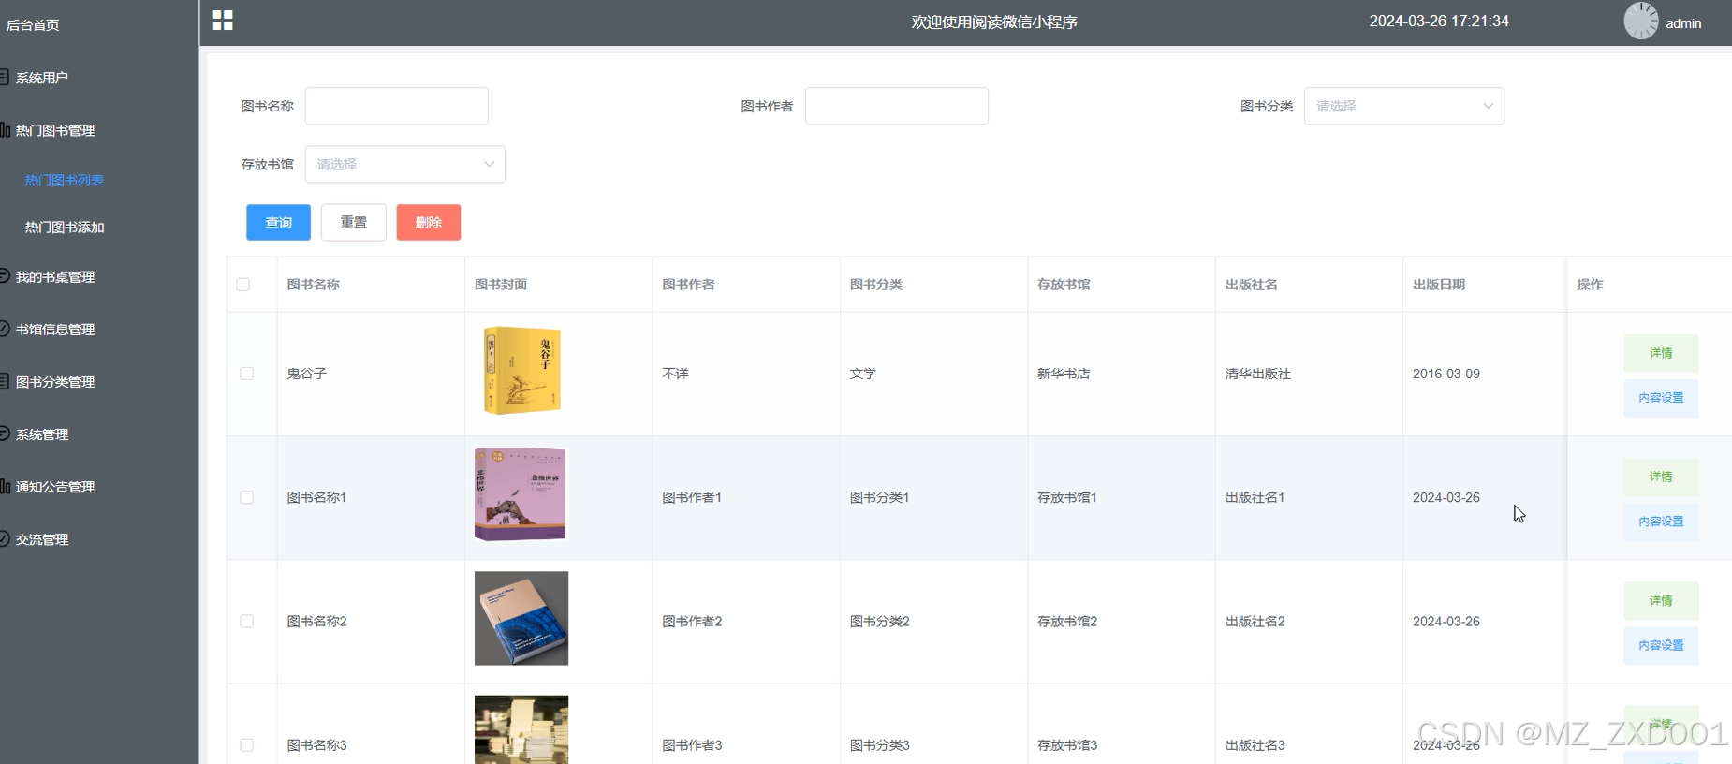
Task: Click the 热门图书管理 sidebar icon
Action: point(4,130)
